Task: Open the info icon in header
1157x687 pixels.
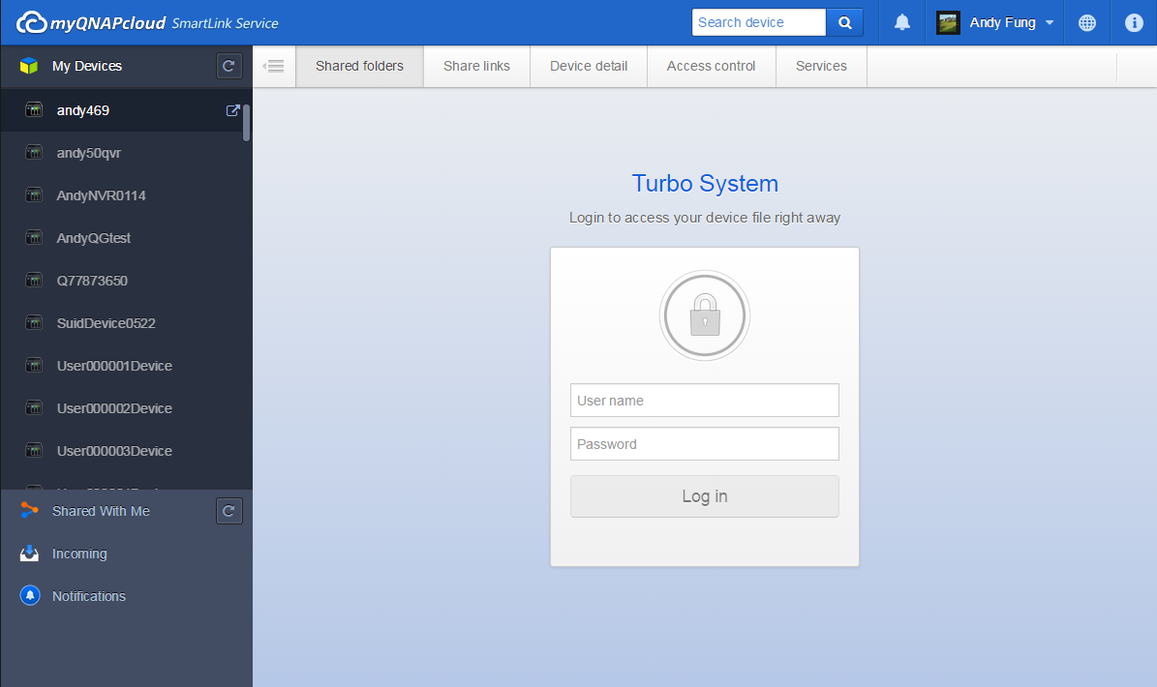Action: 1134,23
